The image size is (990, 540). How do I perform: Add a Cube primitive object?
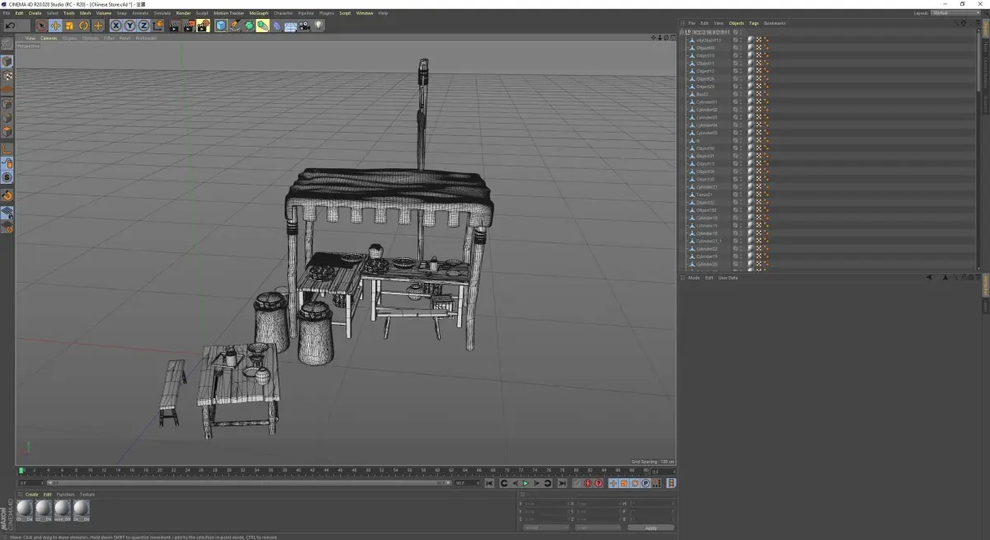221,26
